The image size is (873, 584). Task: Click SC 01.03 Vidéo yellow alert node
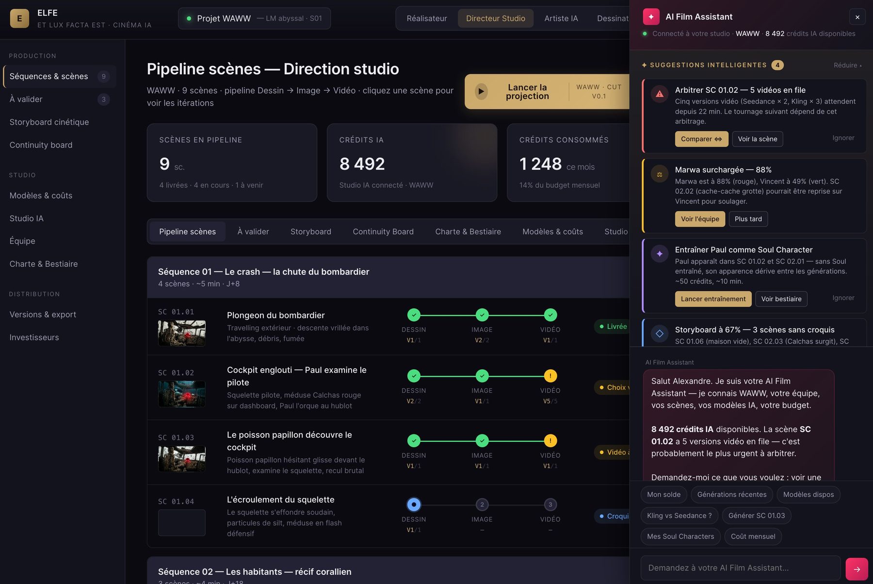tap(550, 441)
